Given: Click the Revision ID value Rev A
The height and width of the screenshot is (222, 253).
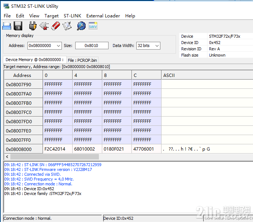Looking at the screenshot, I should (214, 49).
